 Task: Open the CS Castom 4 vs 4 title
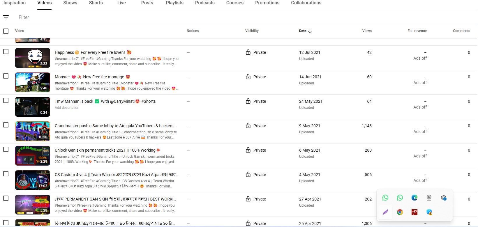pyautogui.click(x=117, y=175)
